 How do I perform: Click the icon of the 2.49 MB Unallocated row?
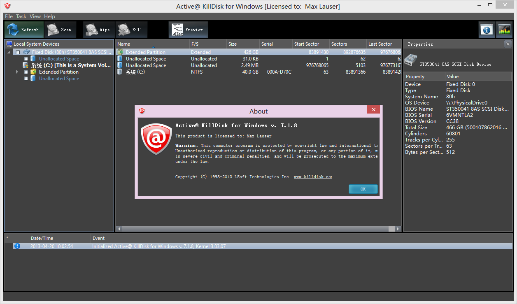coord(120,65)
